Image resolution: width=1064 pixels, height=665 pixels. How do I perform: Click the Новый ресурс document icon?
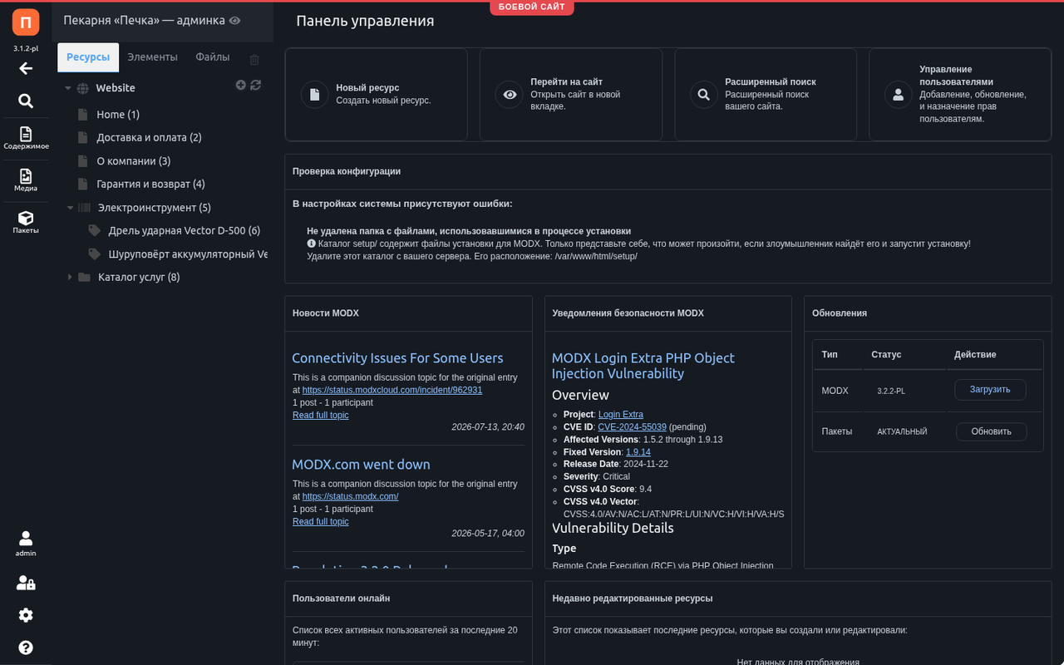[x=315, y=95]
